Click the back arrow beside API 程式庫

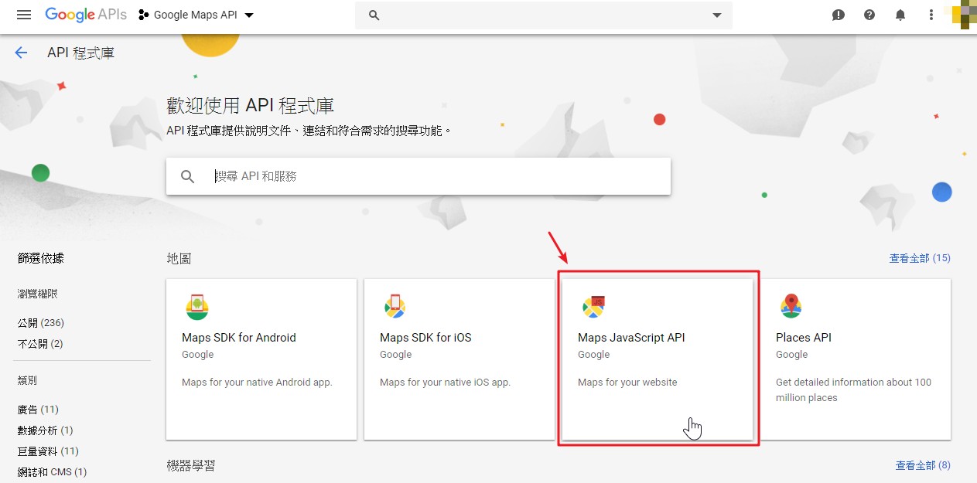21,53
